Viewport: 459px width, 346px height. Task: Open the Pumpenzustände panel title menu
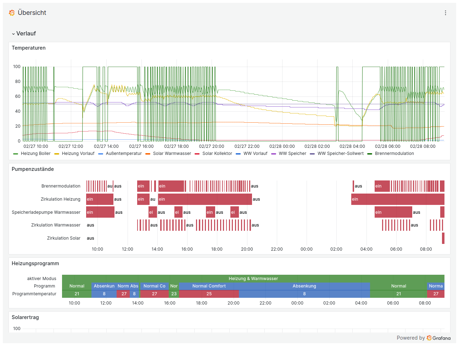33,169
